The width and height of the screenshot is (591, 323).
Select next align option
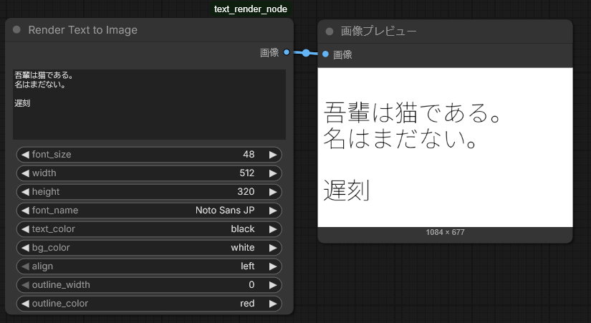(x=273, y=266)
